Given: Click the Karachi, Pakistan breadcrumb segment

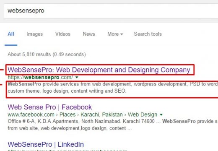Looking at the screenshot, I should (x=101, y=115).
